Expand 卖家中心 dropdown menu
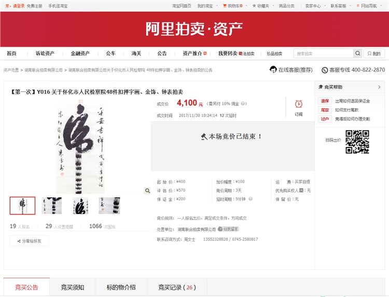Screen dimensions: 389x297 click(x=315, y=6)
